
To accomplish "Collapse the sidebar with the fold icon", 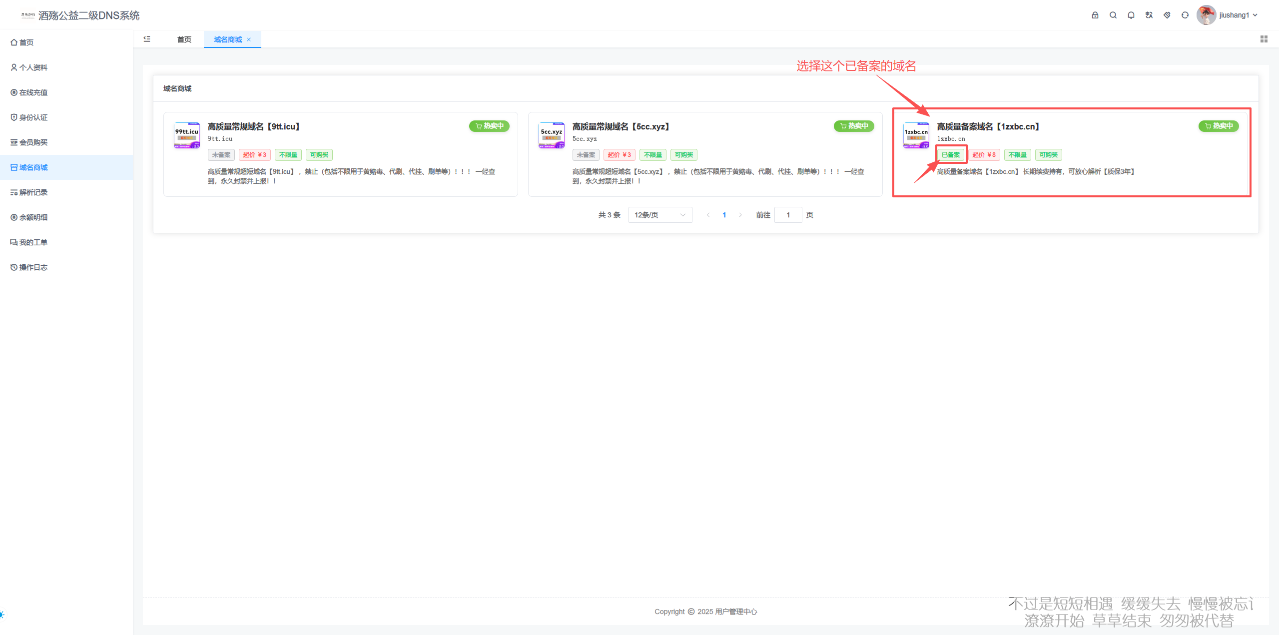I will (147, 38).
